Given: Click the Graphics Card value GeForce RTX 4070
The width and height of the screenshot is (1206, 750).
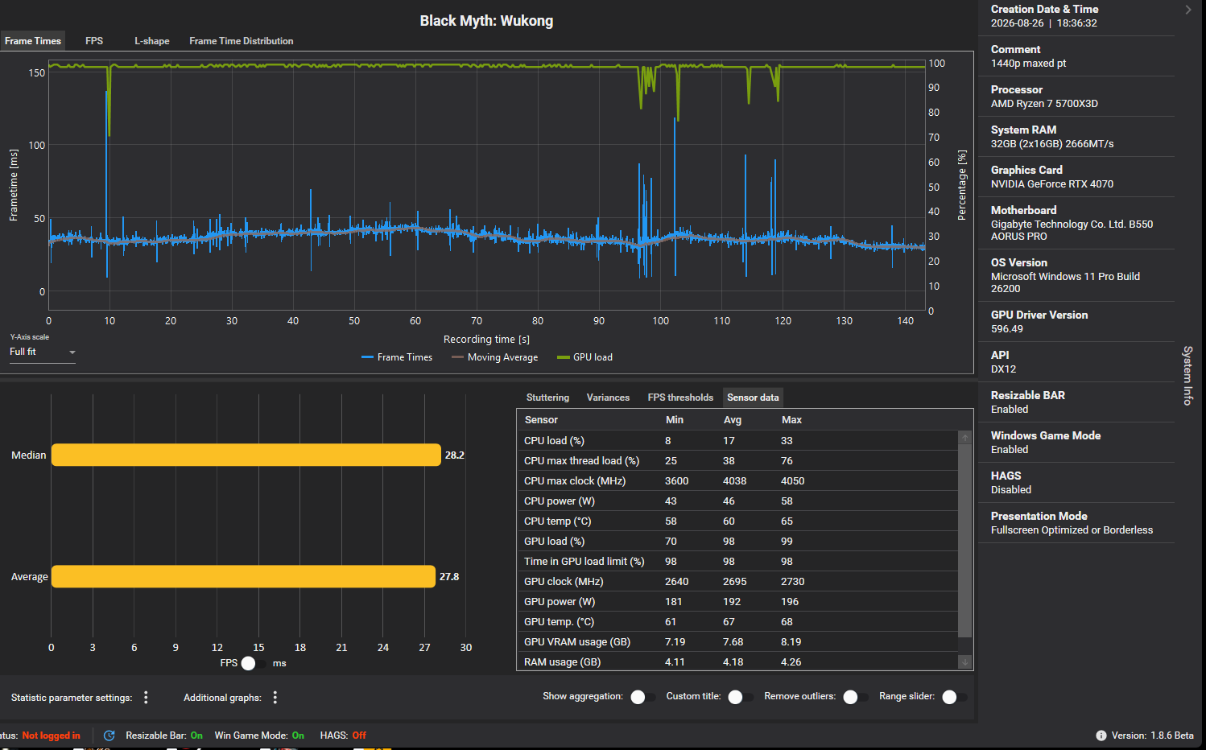Looking at the screenshot, I should click(1052, 184).
